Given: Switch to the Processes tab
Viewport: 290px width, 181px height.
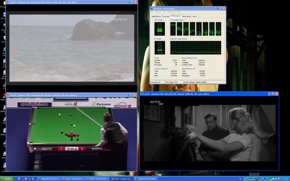Looking at the screenshot, I should pos(166,16).
